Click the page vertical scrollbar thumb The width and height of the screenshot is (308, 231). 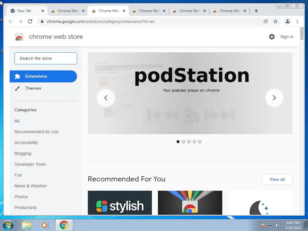[x=302, y=34]
